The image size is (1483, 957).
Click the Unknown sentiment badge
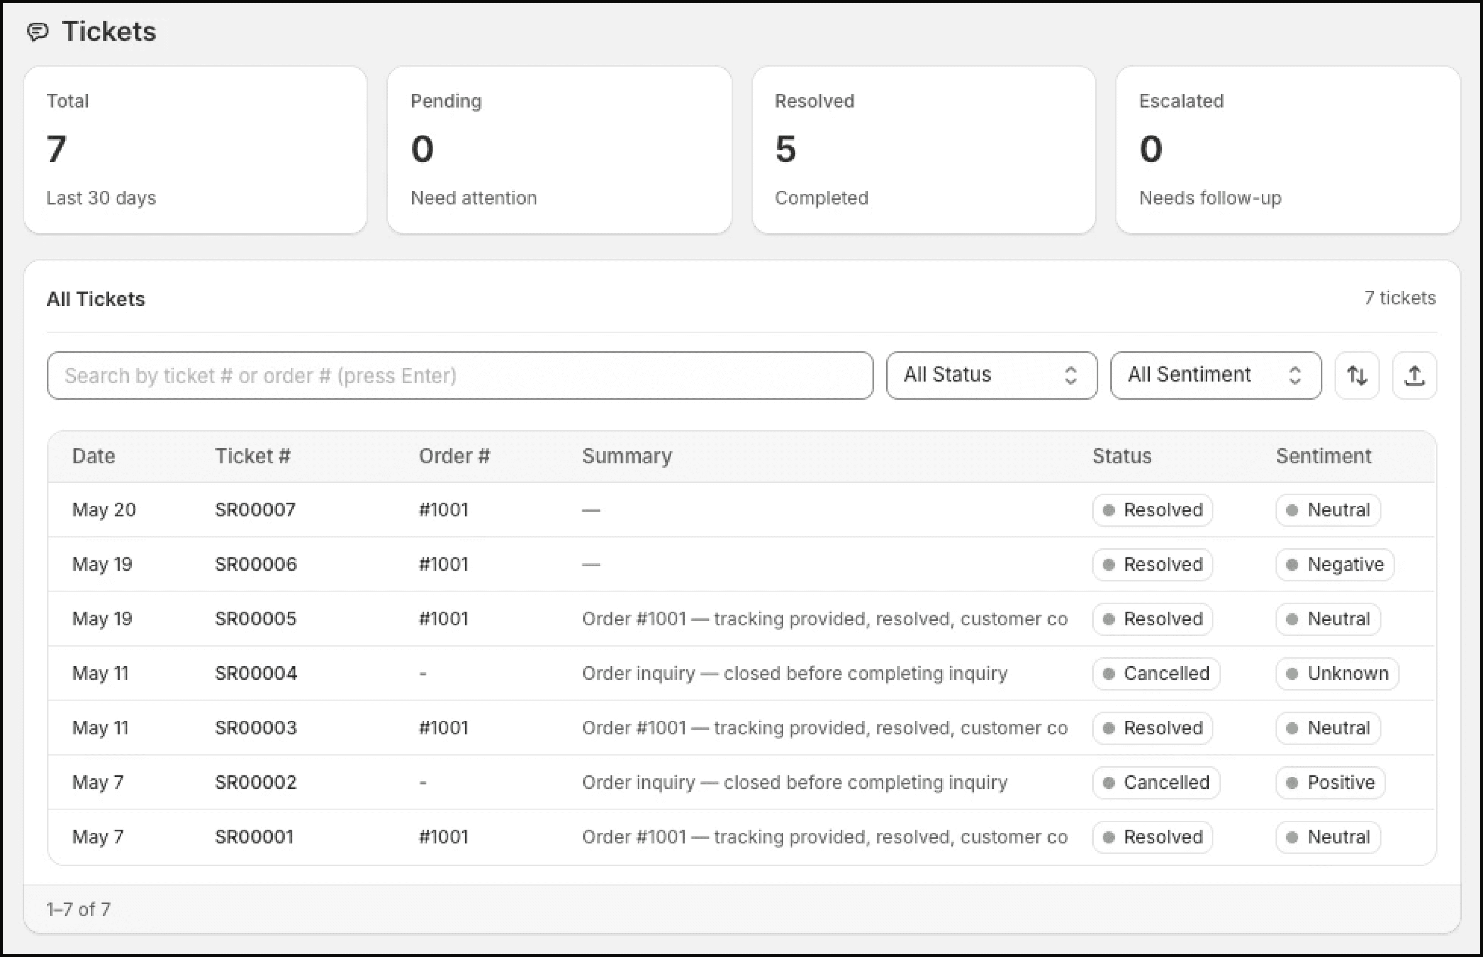pyautogui.click(x=1337, y=674)
